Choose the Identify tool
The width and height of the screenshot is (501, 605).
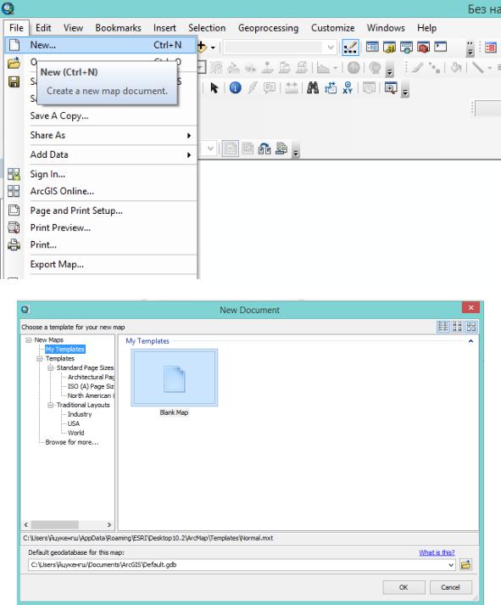[x=235, y=88]
